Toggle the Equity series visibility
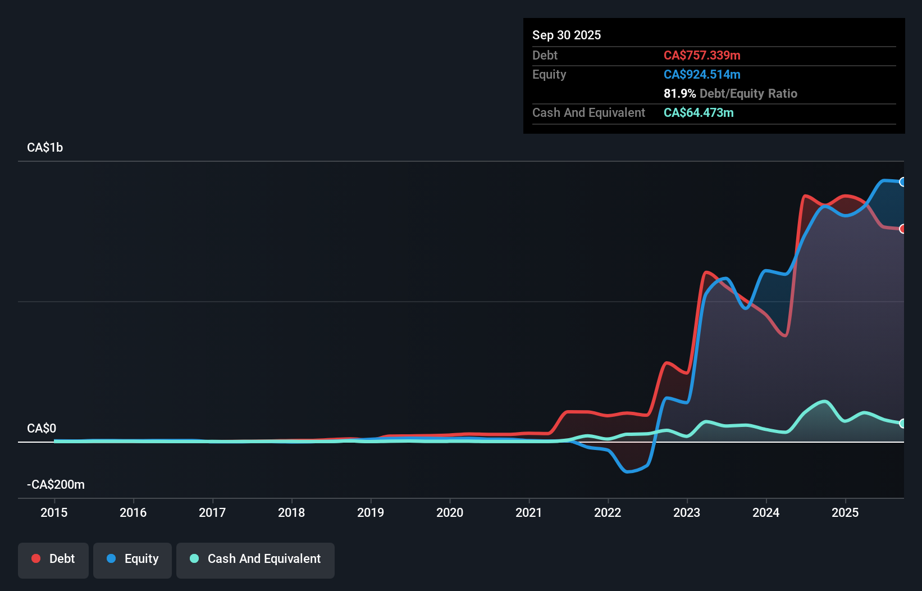 click(133, 558)
